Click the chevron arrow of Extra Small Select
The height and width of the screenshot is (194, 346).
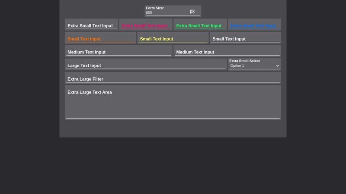click(277, 66)
